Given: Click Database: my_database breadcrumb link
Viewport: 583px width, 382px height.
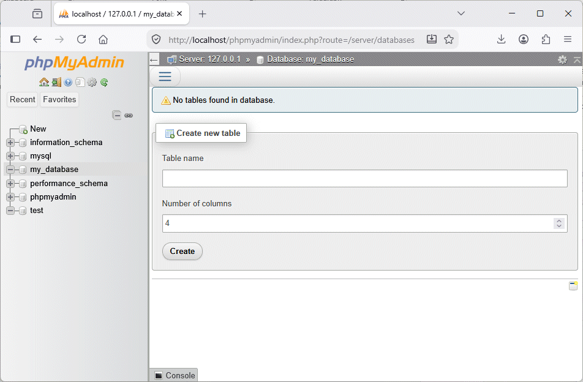Looking at the screenshot, I should 310,59.
